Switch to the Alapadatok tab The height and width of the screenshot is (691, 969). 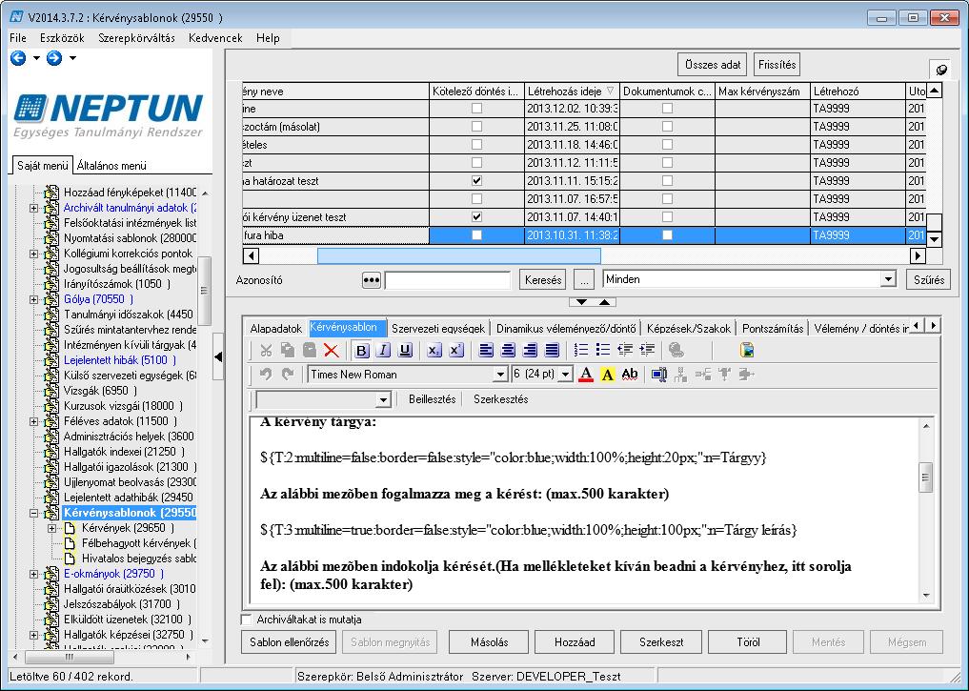275,328
